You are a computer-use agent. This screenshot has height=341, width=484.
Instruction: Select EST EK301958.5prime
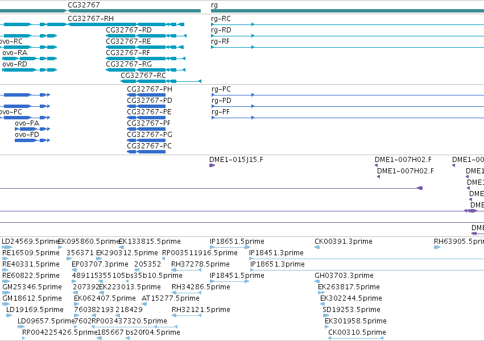pos(327,327)
